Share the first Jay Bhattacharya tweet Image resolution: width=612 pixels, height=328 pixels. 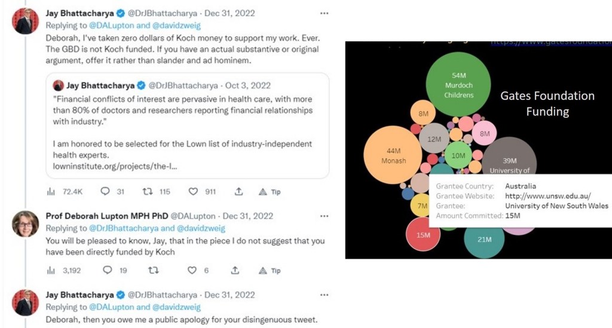238,192
